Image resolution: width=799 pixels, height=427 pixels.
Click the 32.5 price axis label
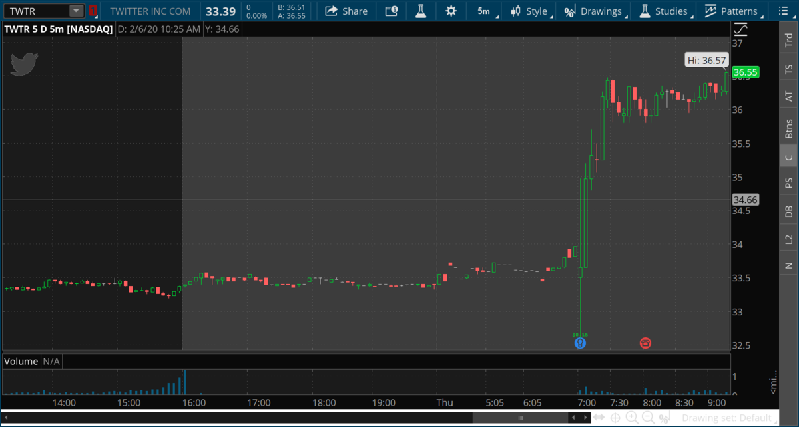(x=741, y=345)
